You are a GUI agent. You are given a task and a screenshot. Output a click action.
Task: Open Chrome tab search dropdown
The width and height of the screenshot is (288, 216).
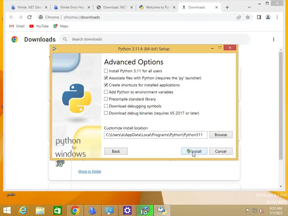click(x=249, y=7)
